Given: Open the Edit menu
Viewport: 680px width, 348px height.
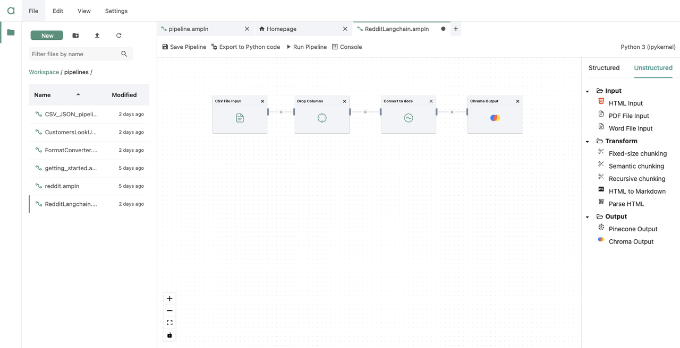Looking at the screenshot, I should [x=58, y=11].
